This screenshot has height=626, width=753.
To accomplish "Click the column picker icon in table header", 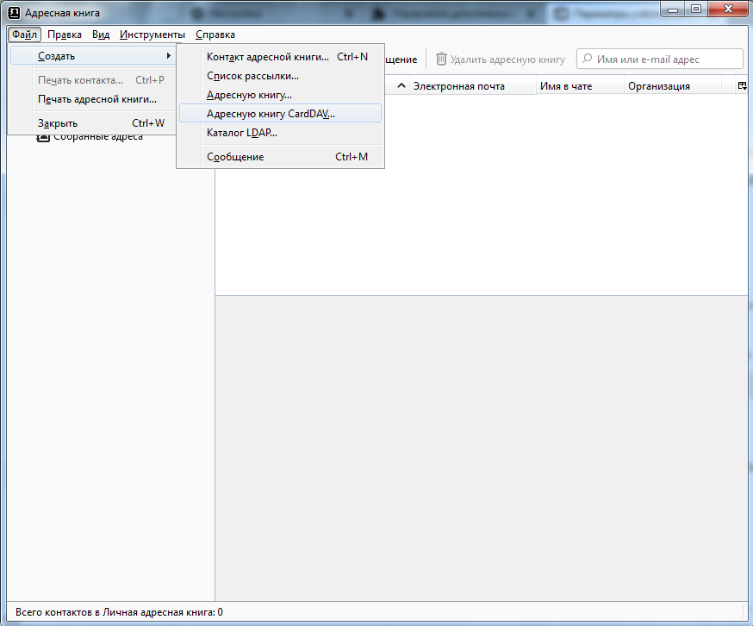I will pos(742,86).
